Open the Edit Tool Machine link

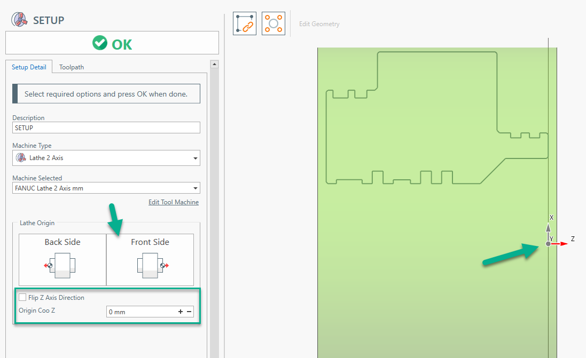pyautogui.click(x=173, y=202)
